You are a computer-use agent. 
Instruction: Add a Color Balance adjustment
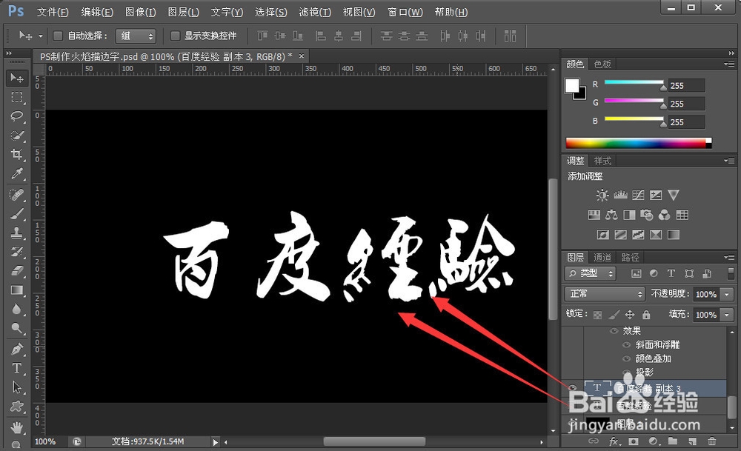(611, 216)
